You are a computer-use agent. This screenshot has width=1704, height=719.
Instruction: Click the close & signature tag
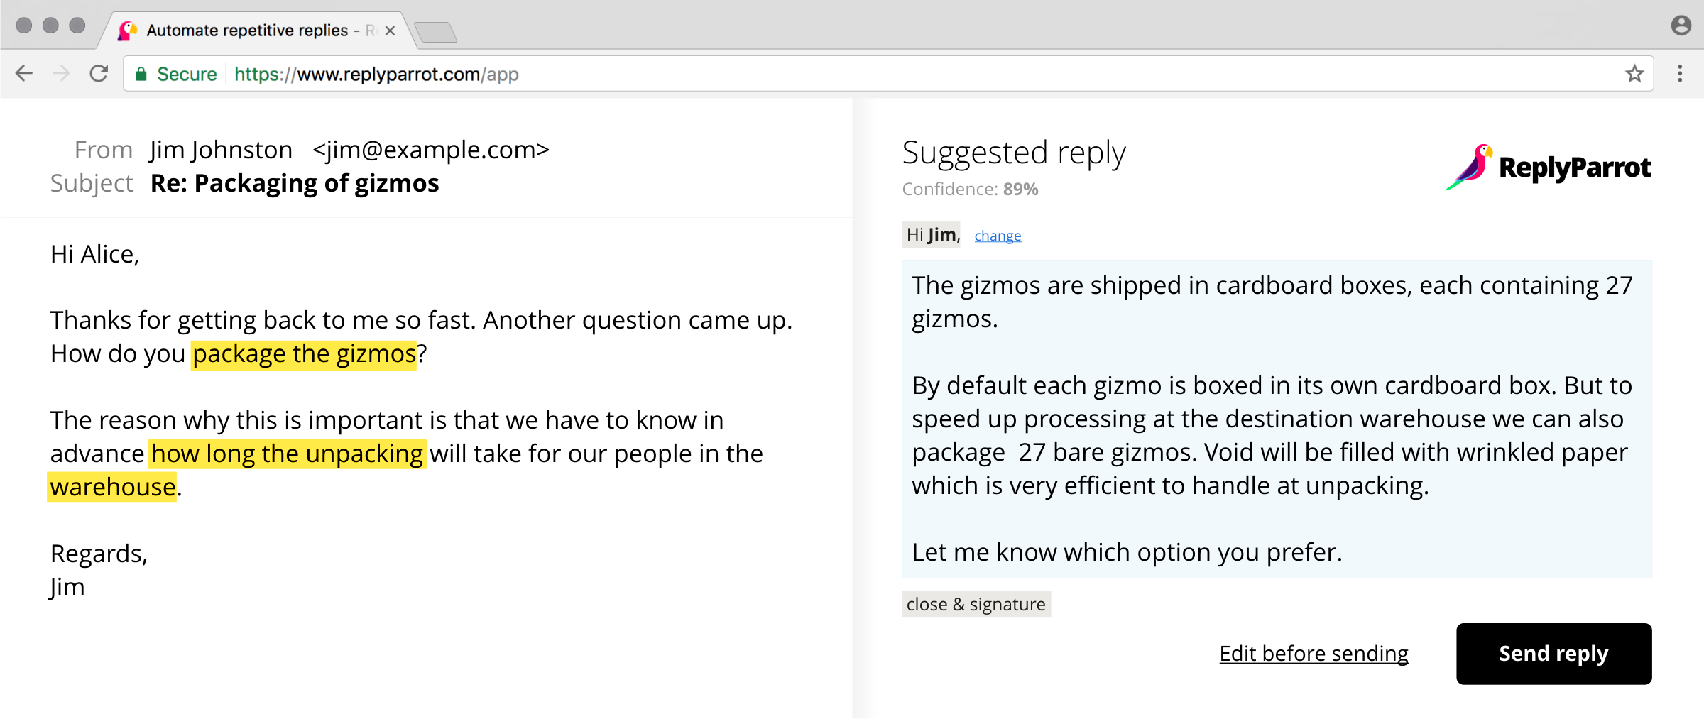click(976, 604)
